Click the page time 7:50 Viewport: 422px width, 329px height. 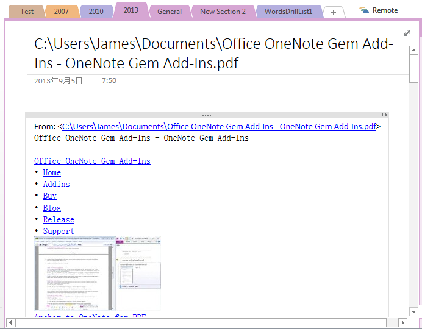109,80
